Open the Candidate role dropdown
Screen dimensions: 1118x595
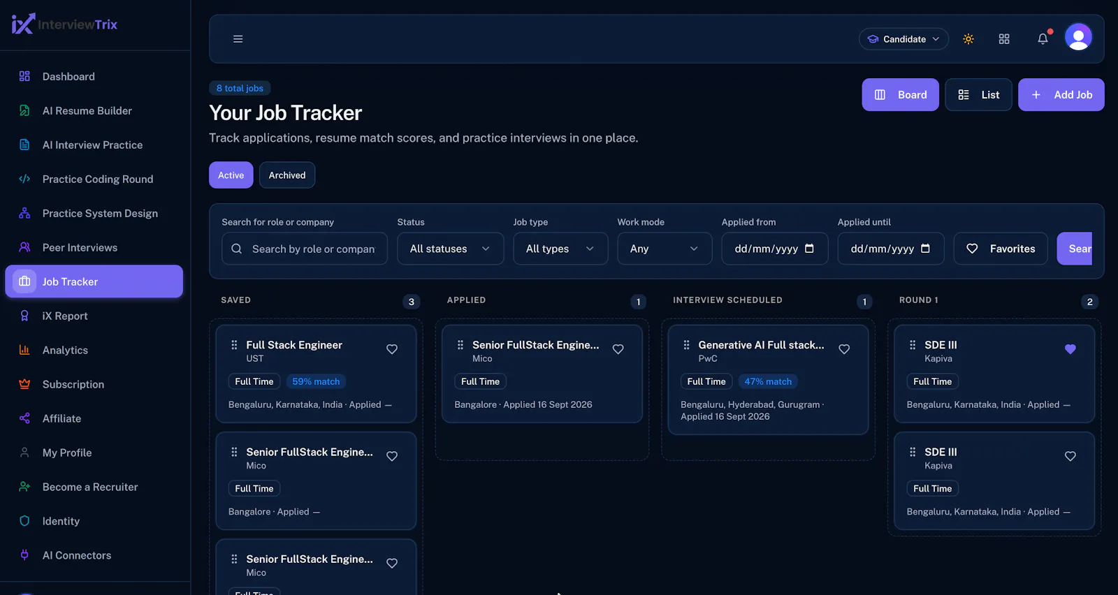pos(903,39)
